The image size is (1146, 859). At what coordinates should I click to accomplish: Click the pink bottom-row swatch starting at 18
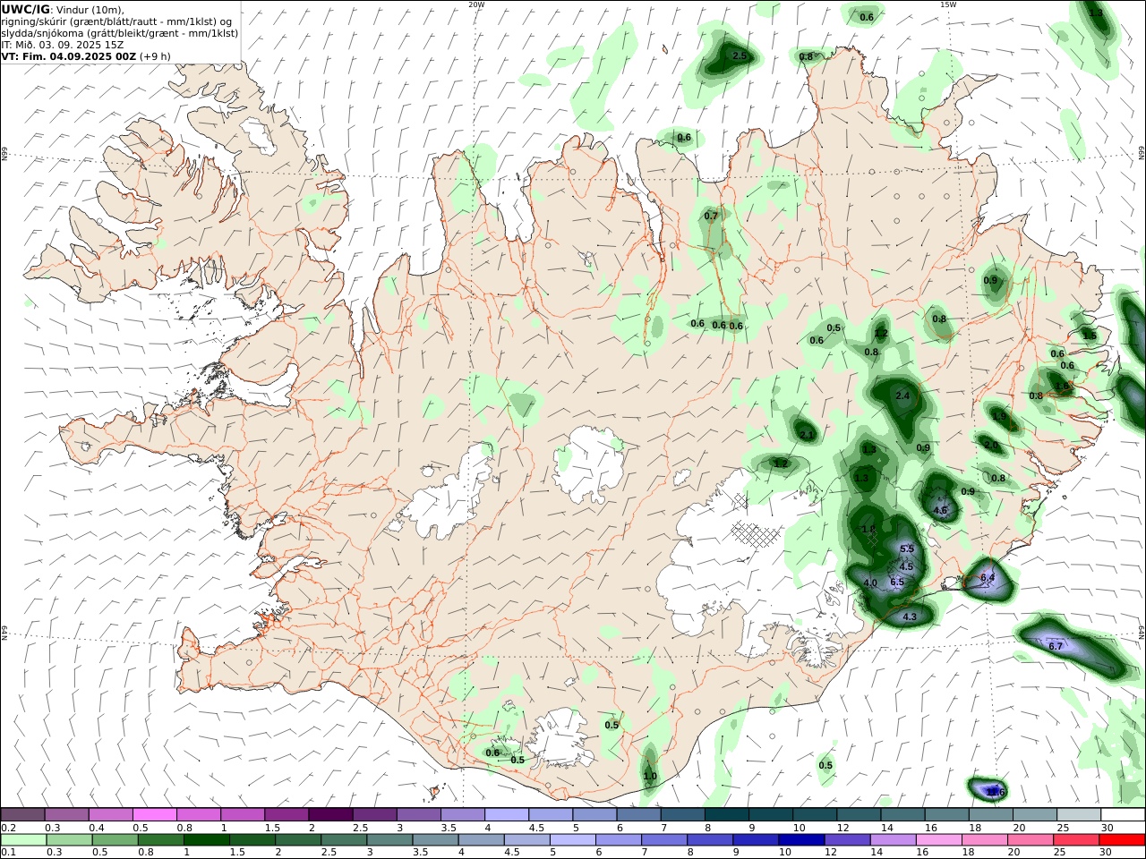pos(984,840)
